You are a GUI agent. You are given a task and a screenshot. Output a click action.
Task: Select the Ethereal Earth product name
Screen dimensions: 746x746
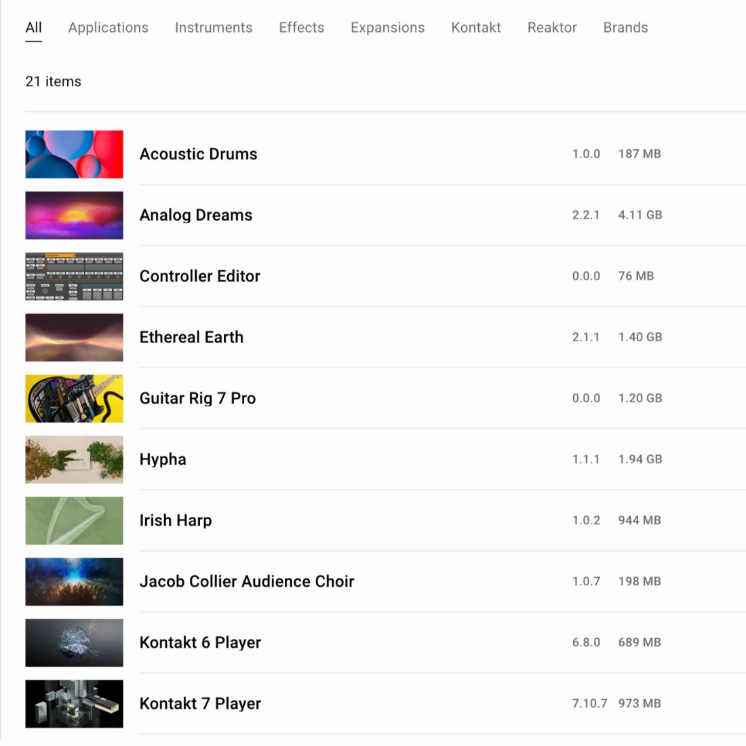click(x=191, y=337)
